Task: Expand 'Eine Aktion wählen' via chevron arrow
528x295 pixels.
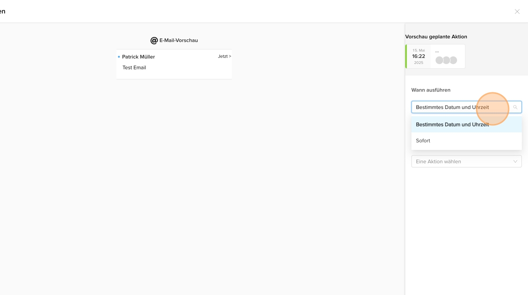Action: (515, 161)
